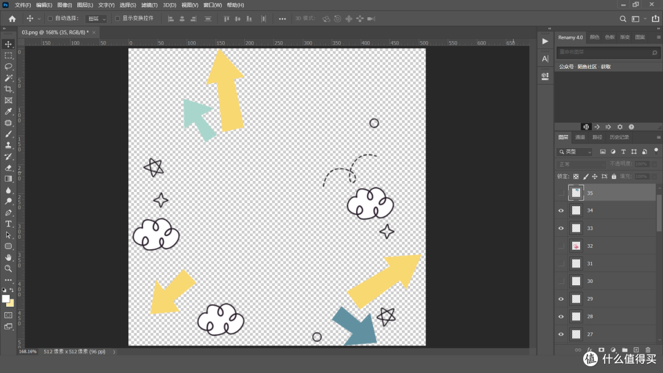Hide layer 34 with eye icon
Image resolution: width=663 pixels, height=373 pixels.
(561, 210)
